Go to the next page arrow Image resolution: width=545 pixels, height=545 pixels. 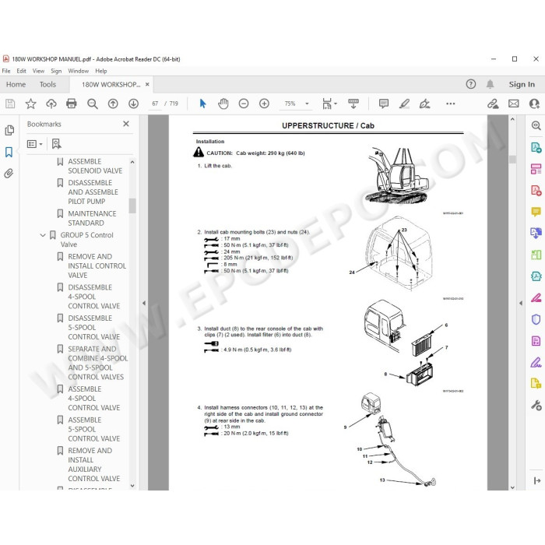(x=133, y=104)
